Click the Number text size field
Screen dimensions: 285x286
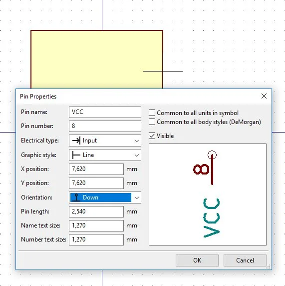coord(96,239)
